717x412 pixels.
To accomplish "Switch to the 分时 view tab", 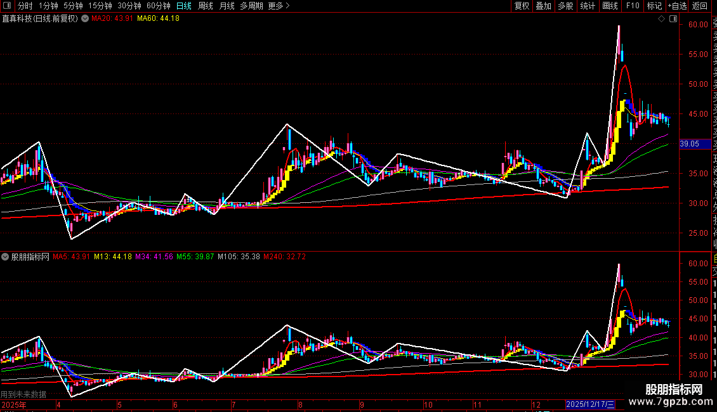I will [25, 6].
